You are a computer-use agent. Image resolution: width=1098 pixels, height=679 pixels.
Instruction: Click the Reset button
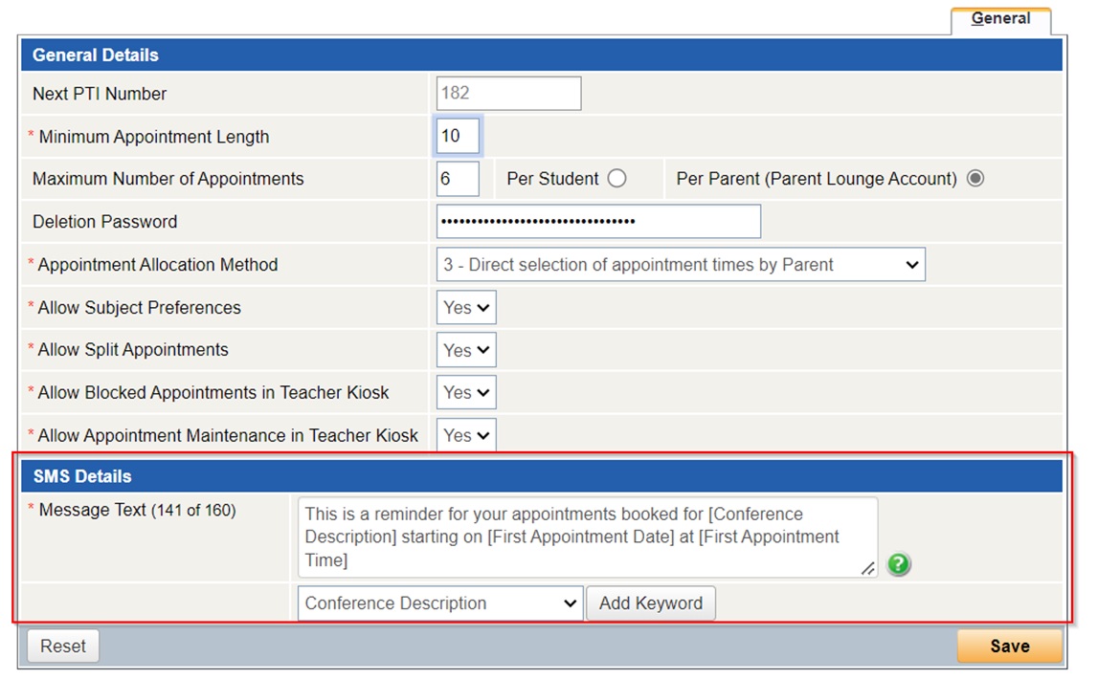click(63, 646)
